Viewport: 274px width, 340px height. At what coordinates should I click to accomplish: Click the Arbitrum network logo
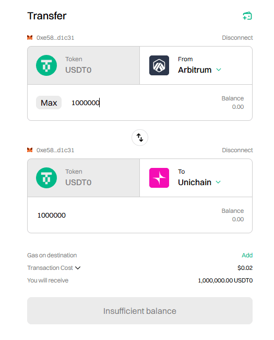(x=159, y=65)
